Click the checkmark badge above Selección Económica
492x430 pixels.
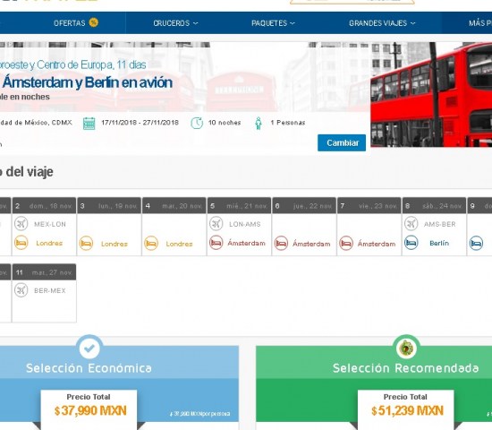coord(89,348)
